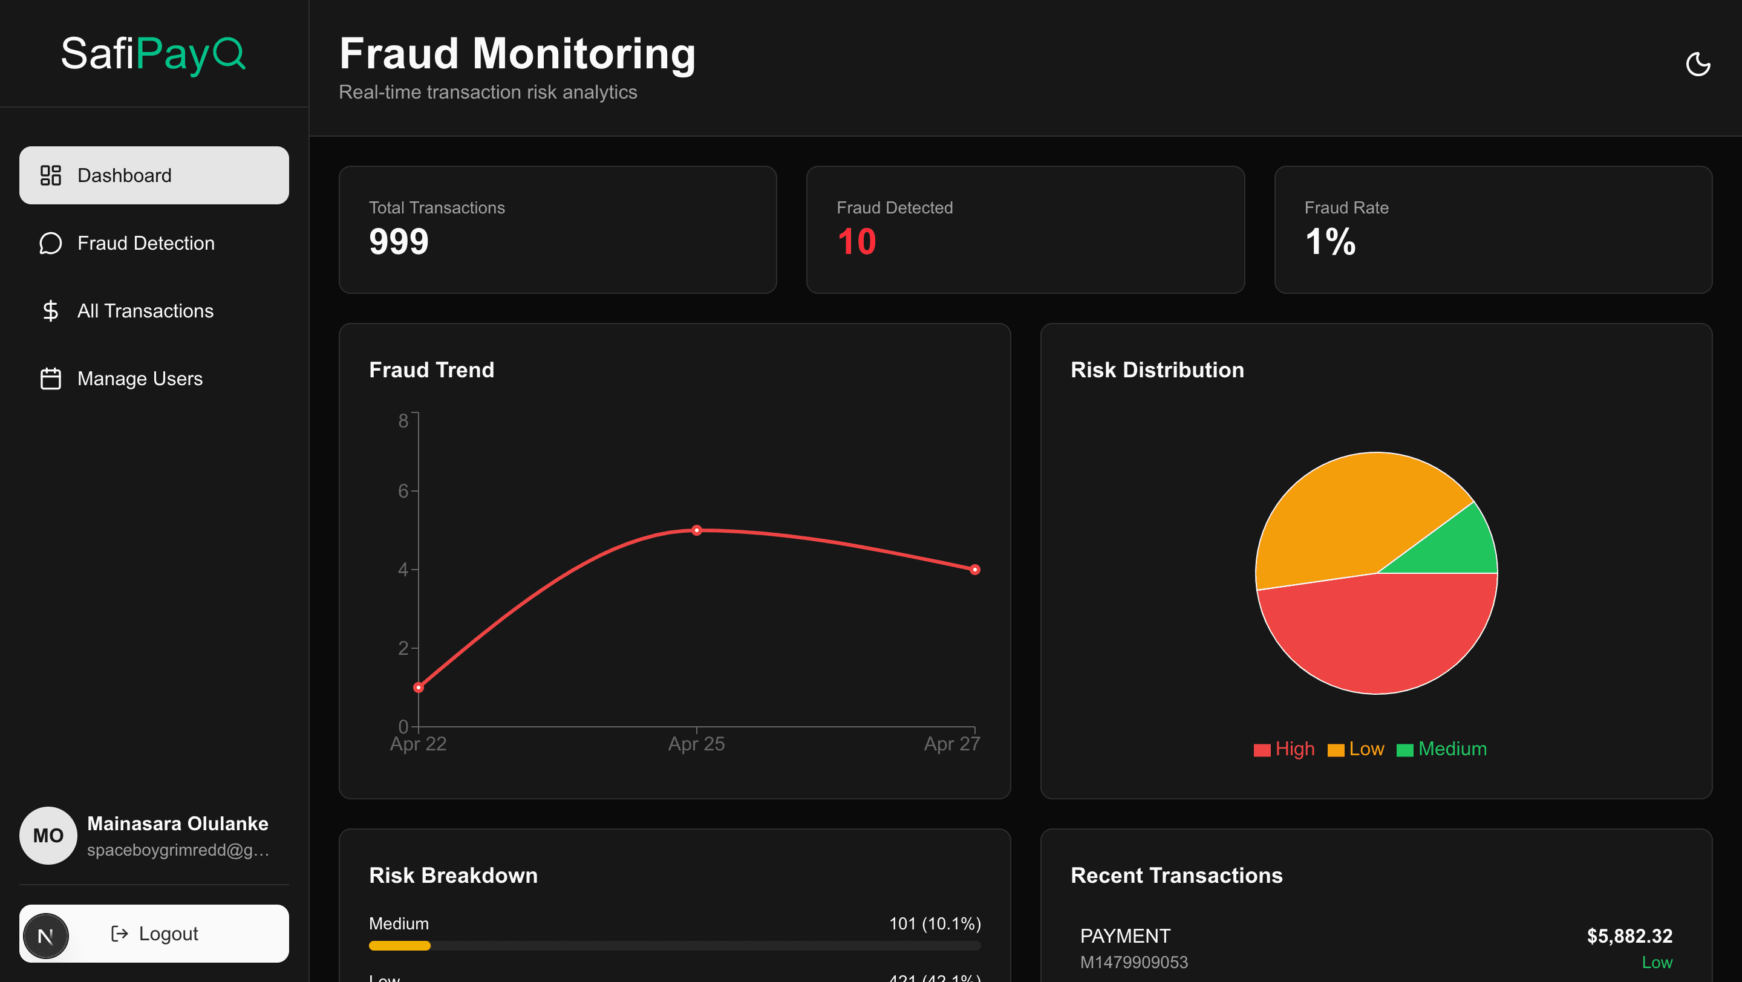The image size is (1742, 982).
Task: Click the SafiPayQ logo
Action: point(154,53)
